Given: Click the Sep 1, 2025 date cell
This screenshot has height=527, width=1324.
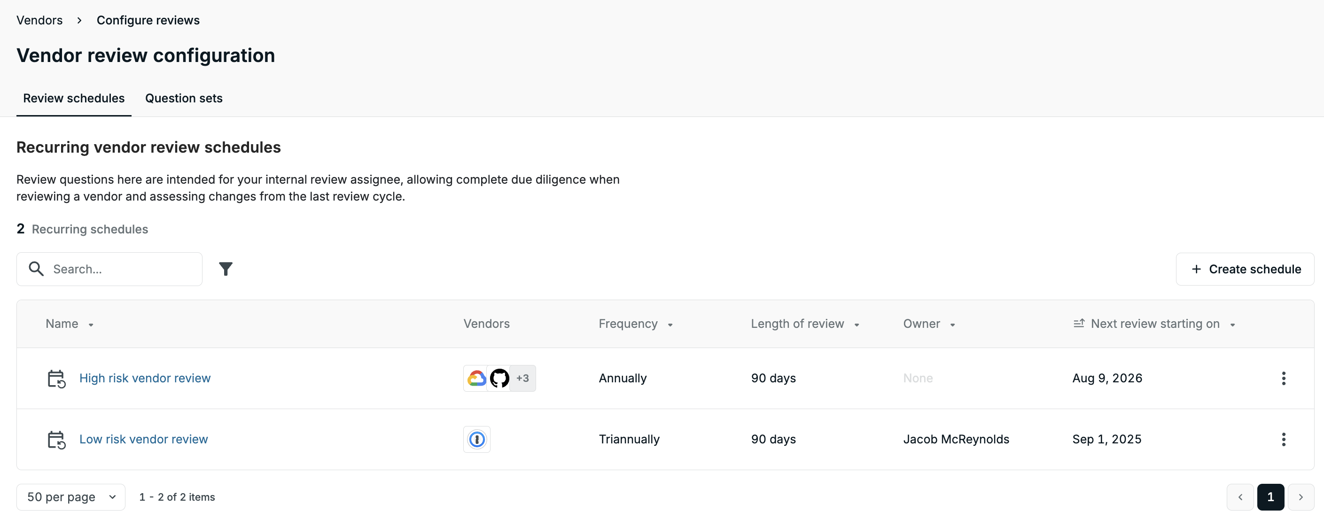Looking at the screenshot, I should (1106, 440).
